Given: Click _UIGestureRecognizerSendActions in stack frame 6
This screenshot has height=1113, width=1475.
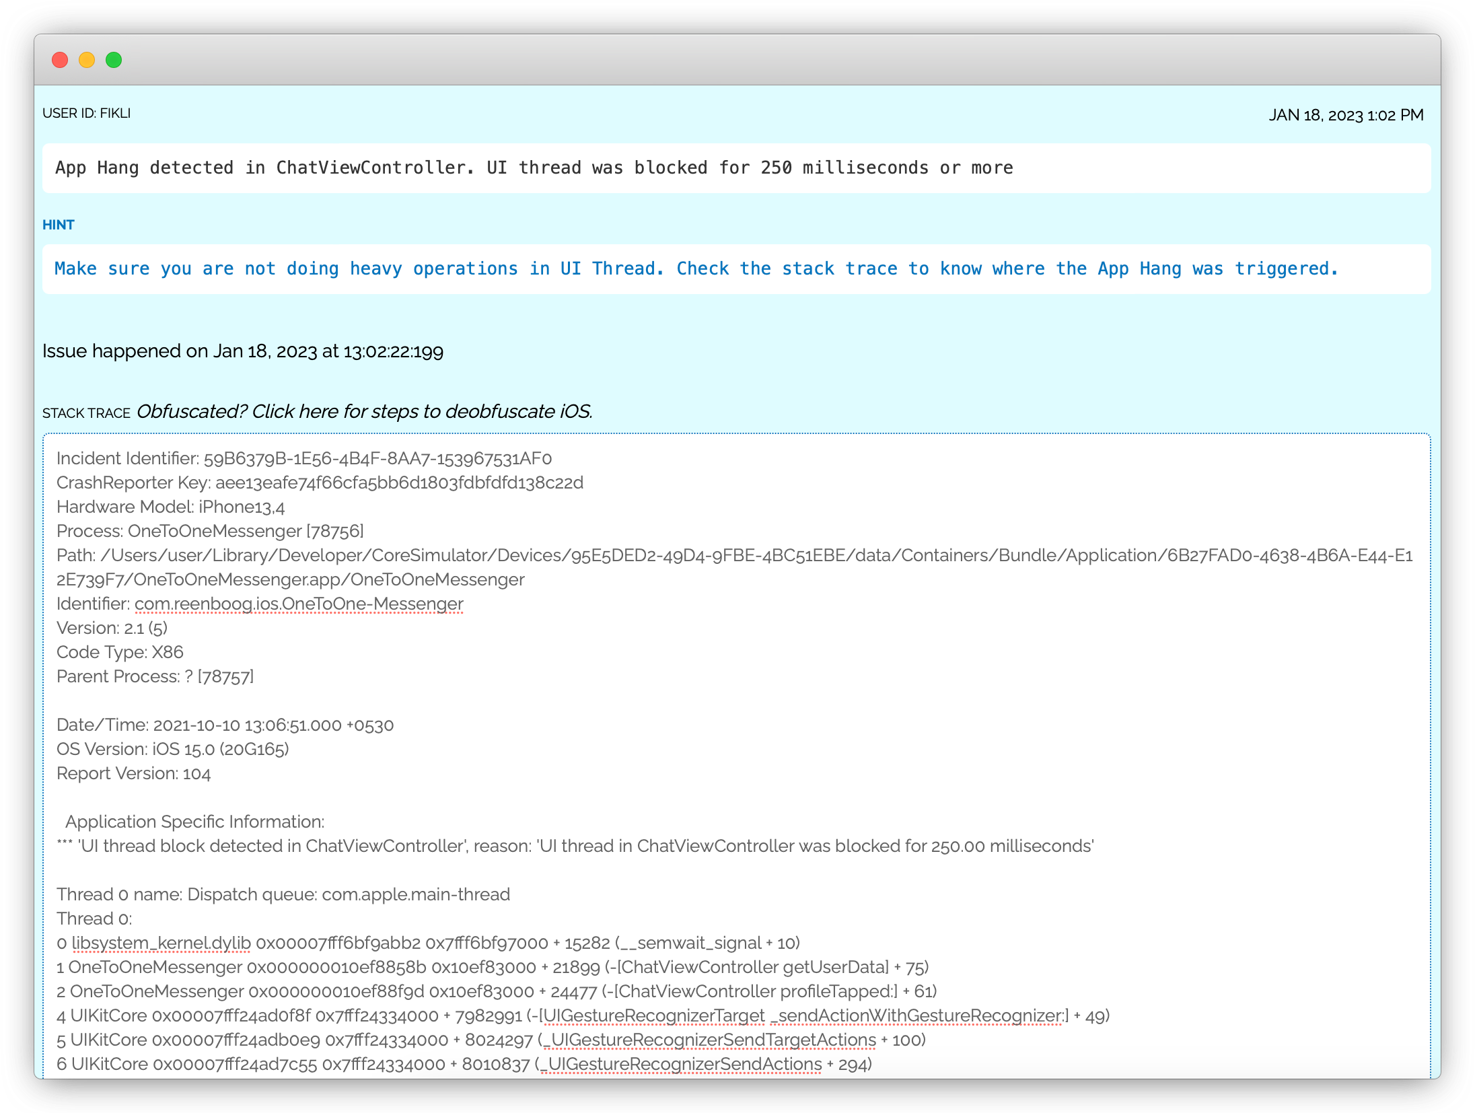Looking at the screenshot, I should click(681, 1064).
